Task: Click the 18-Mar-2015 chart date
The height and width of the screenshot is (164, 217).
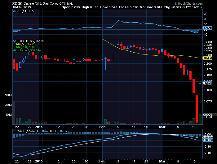Action: pyautogui.click(x=22, y=7)
